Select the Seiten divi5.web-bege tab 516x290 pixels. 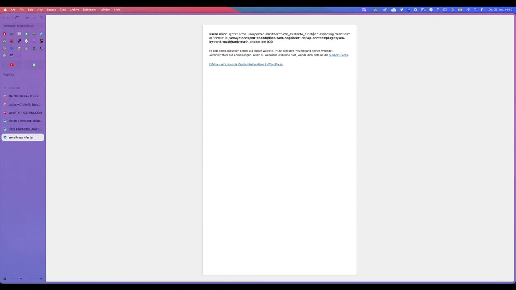tap(24, 120)
